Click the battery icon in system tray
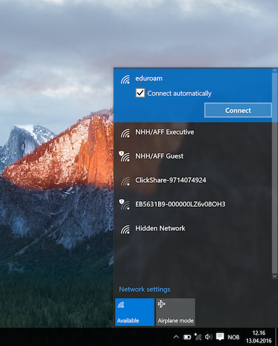 click(x=187, y=337)
